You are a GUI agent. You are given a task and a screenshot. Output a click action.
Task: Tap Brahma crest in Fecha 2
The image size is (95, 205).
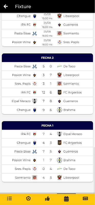pyautogui.click(x=60, y=110)
